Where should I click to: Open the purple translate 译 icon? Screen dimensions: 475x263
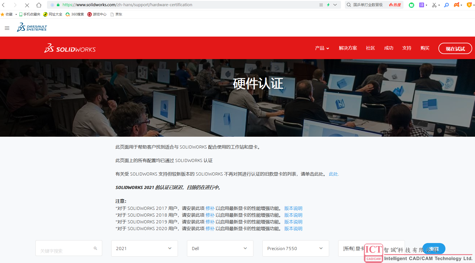(422, 5)
